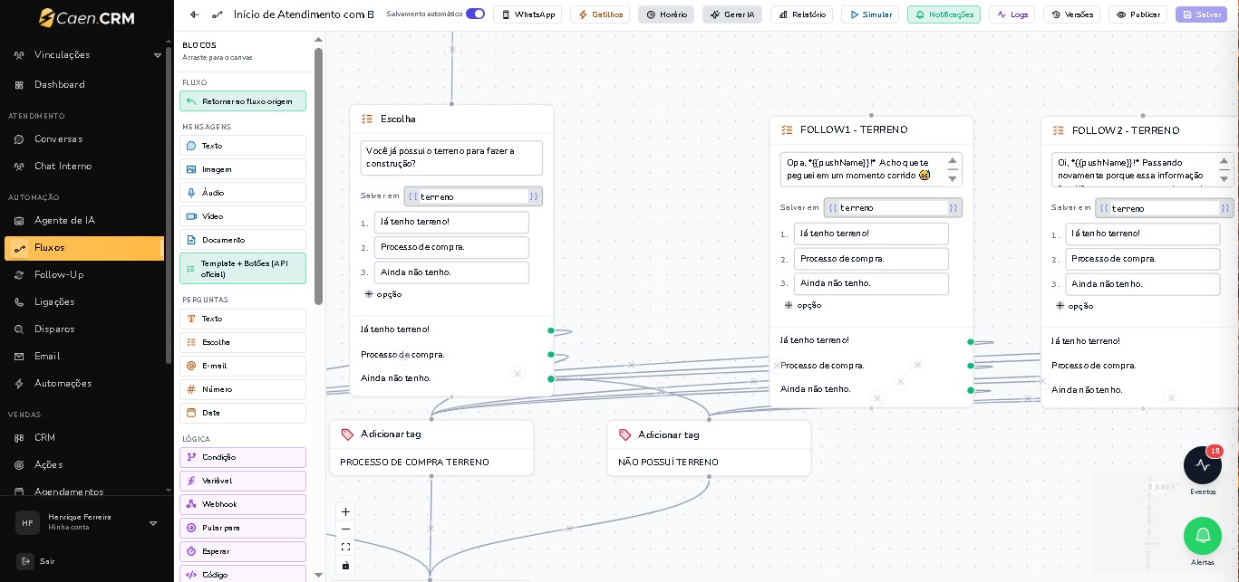Open Gatilhos settings

pos(600,14)
